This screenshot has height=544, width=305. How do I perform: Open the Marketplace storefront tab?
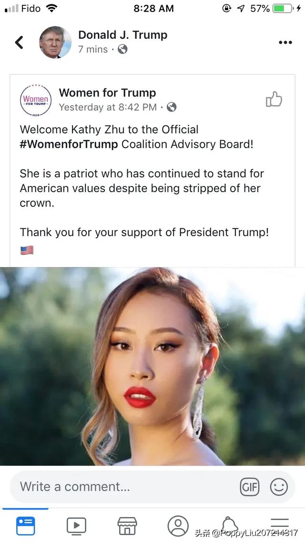127,526
